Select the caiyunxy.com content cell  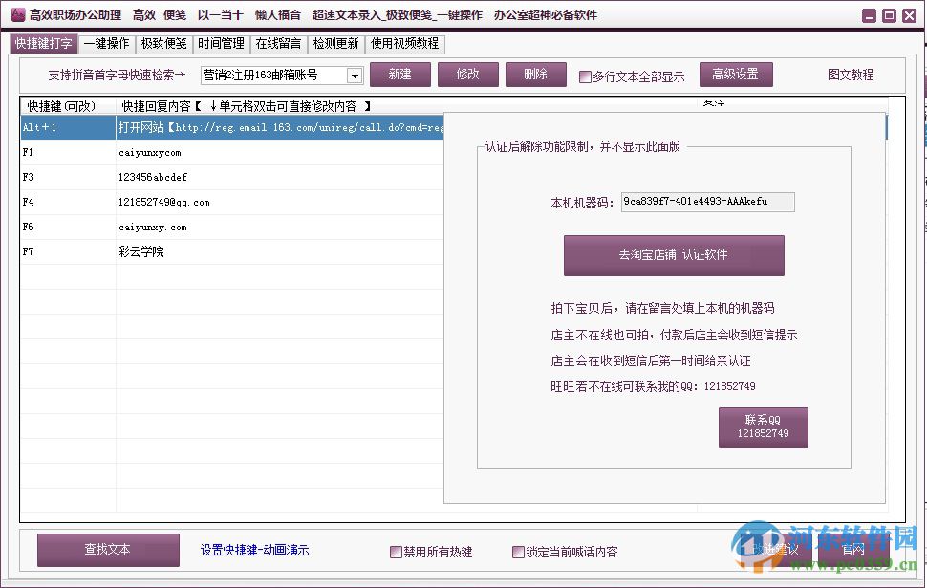point(280,228)
